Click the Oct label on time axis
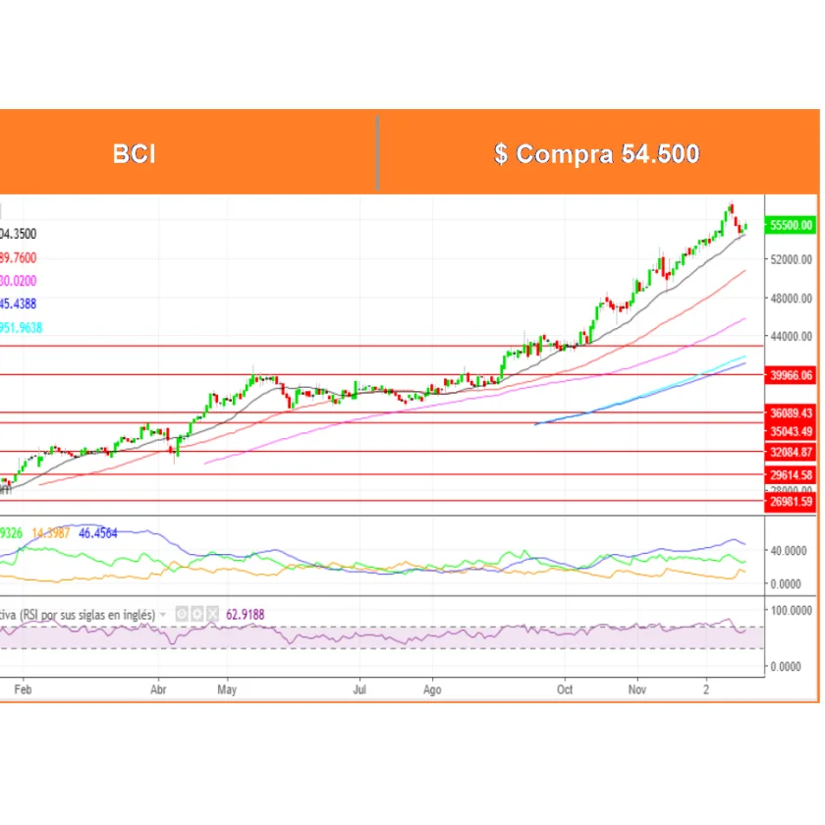 [x=565, y=689]
